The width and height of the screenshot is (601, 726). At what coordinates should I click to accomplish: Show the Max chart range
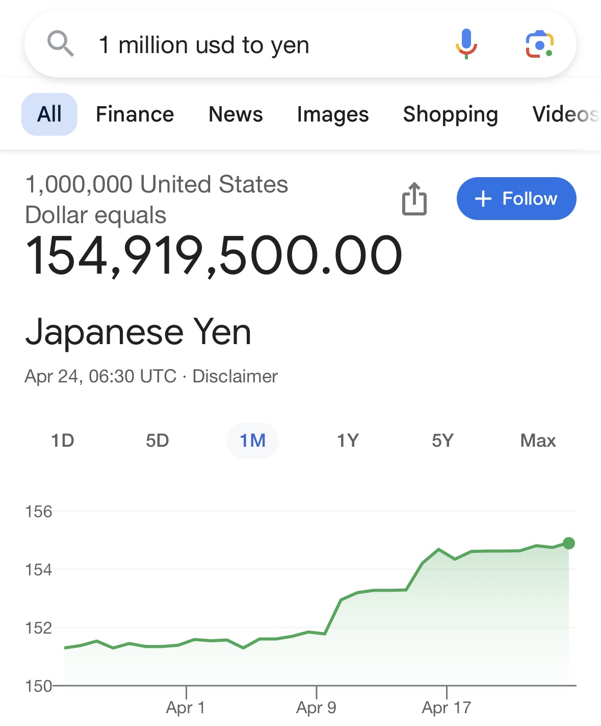point(538,441)
